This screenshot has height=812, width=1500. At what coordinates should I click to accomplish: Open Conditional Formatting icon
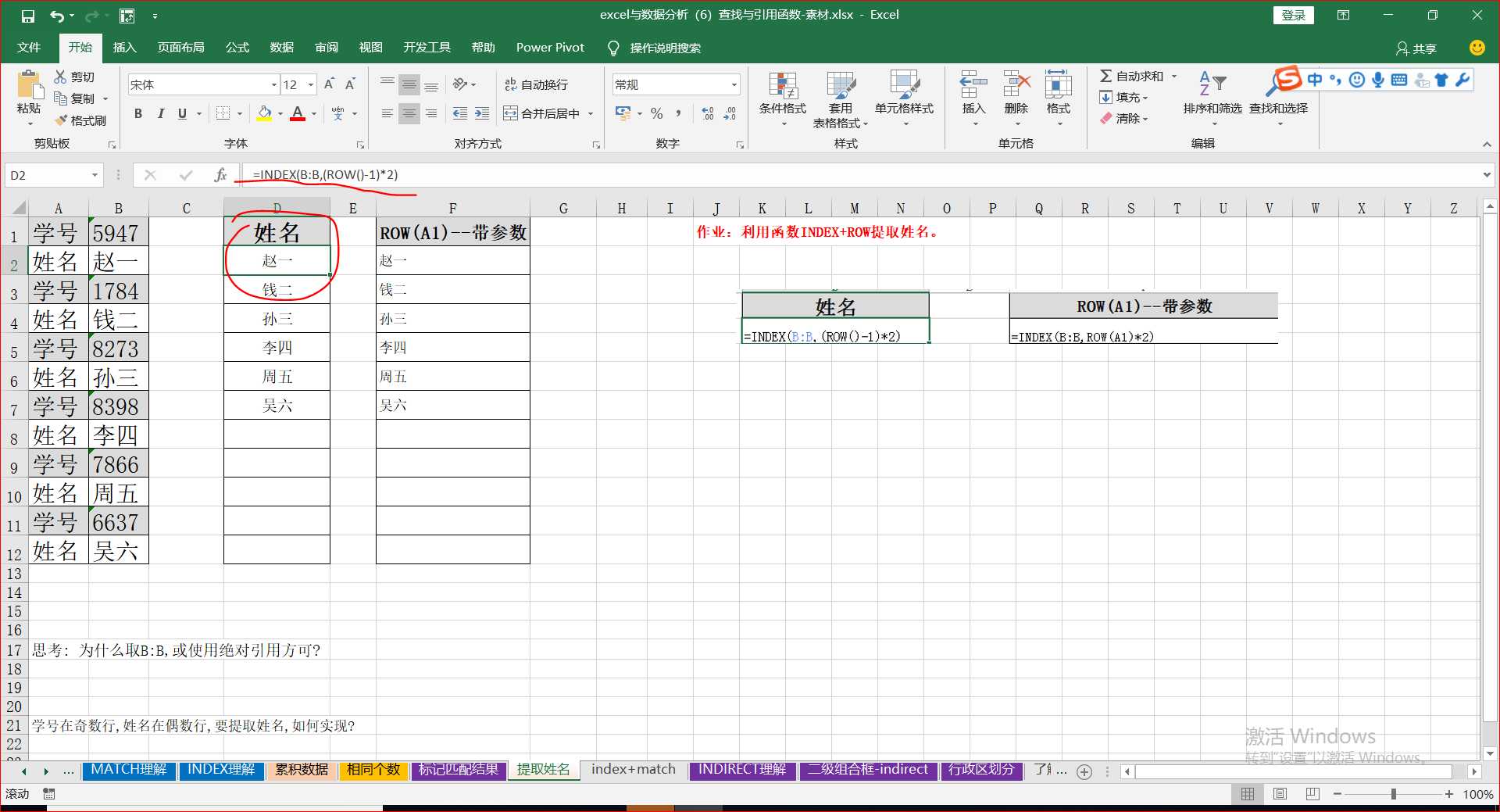point(782,86)
